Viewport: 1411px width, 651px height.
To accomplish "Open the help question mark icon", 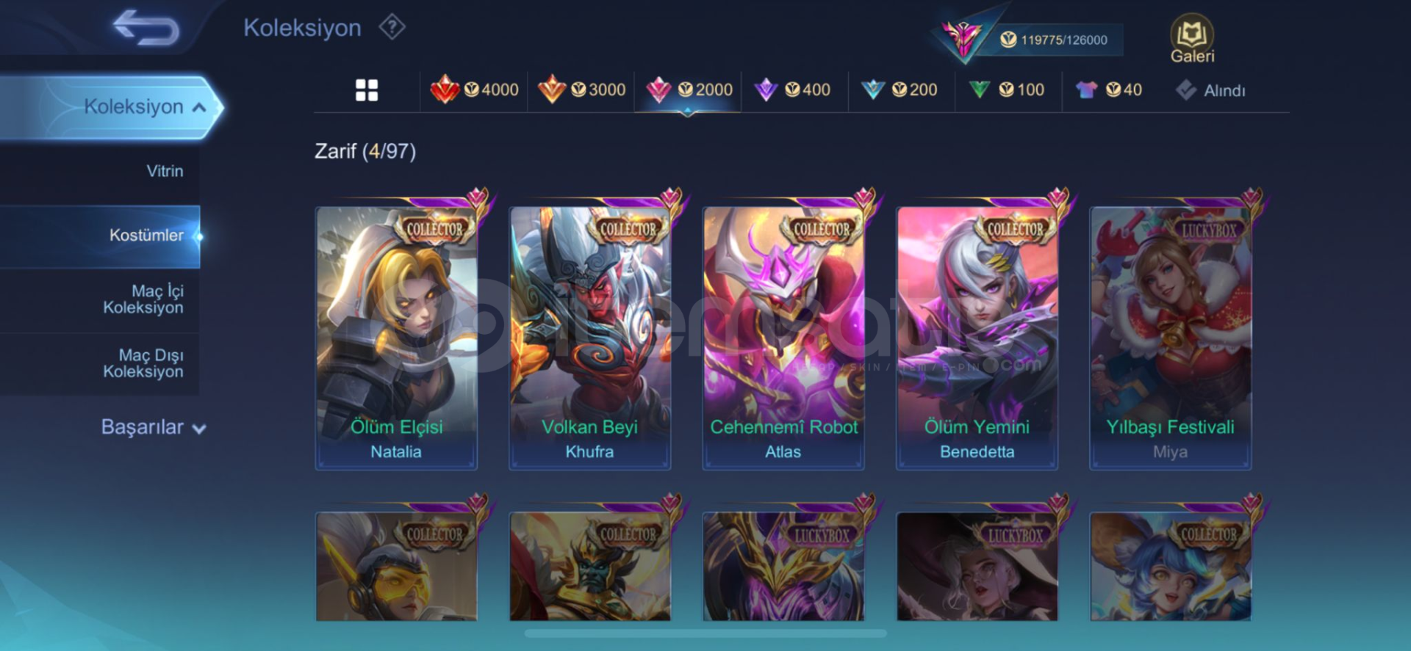I will [x=392, y=27].
